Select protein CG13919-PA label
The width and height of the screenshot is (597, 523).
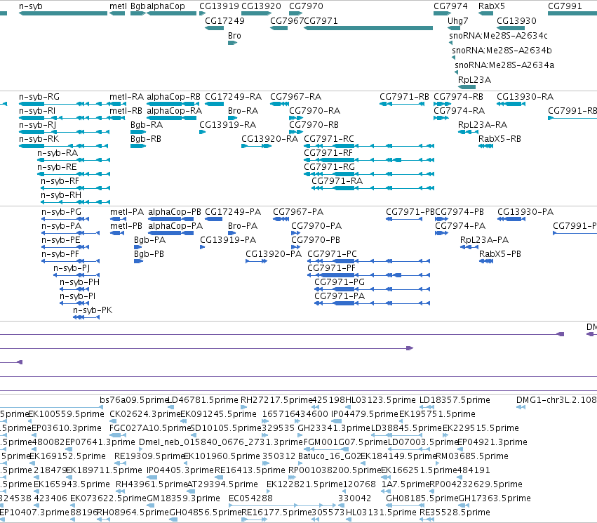[x=228, y=240]
